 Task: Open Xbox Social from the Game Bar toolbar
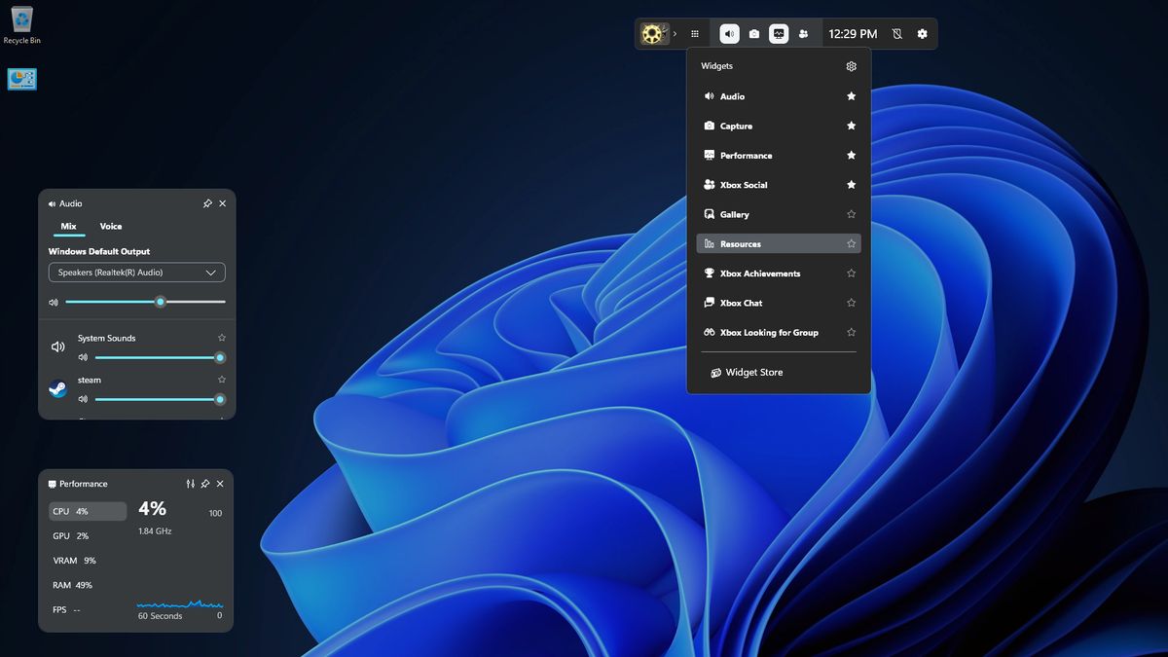(803, 32)
